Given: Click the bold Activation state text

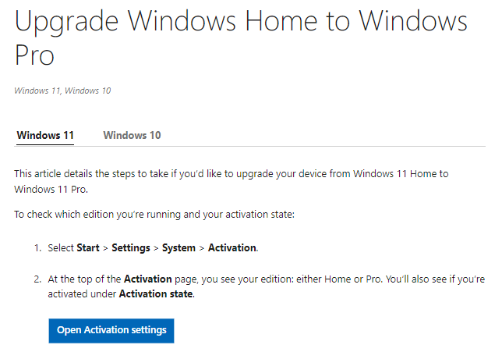Looking at the screenshot, I should (157, 294).
